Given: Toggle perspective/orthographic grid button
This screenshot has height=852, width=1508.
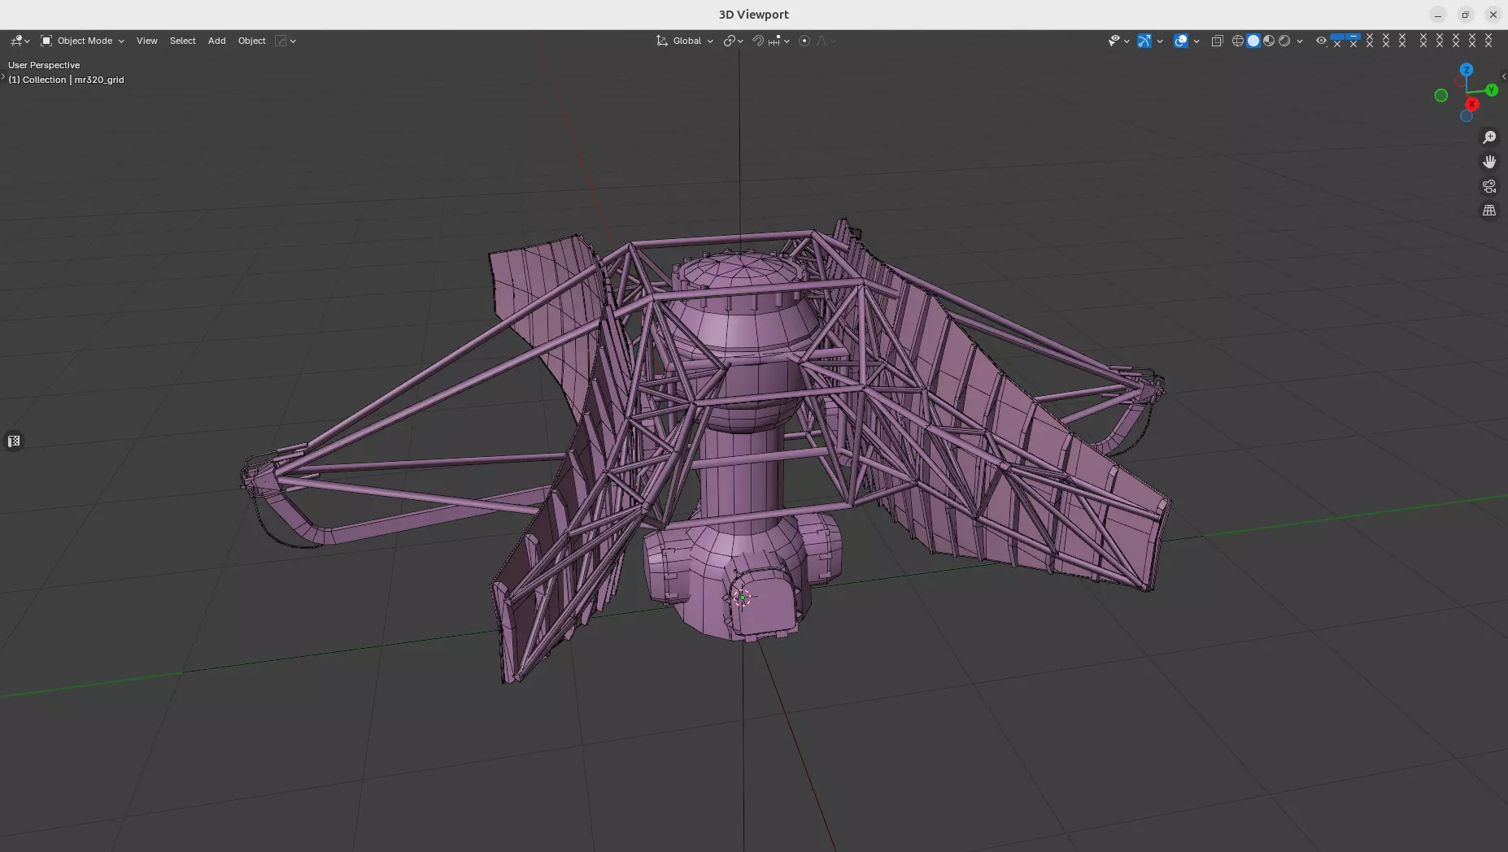Looking at the screenshot, I should [x=1489, y=211].
